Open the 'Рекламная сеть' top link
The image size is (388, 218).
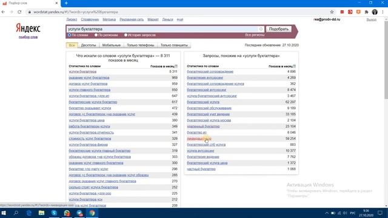point(132,19)
